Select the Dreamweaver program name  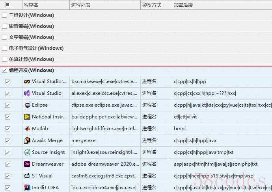pos(48,164)
